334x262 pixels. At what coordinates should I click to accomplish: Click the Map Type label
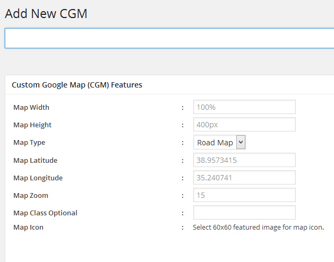pyautogui.click(x=29, y=143)
